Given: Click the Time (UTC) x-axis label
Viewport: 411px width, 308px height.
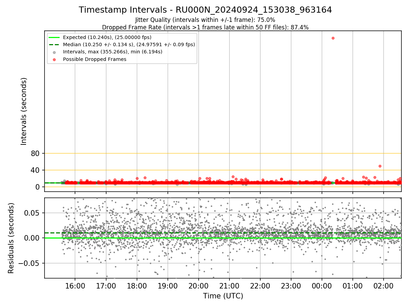Looking at the screenshot, I should point(223,296).
